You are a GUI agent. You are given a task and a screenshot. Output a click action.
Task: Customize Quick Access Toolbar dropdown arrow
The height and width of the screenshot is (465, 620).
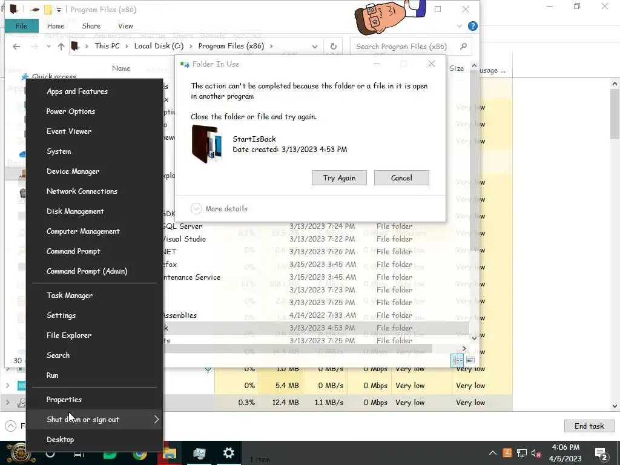(x=59, y=10)
